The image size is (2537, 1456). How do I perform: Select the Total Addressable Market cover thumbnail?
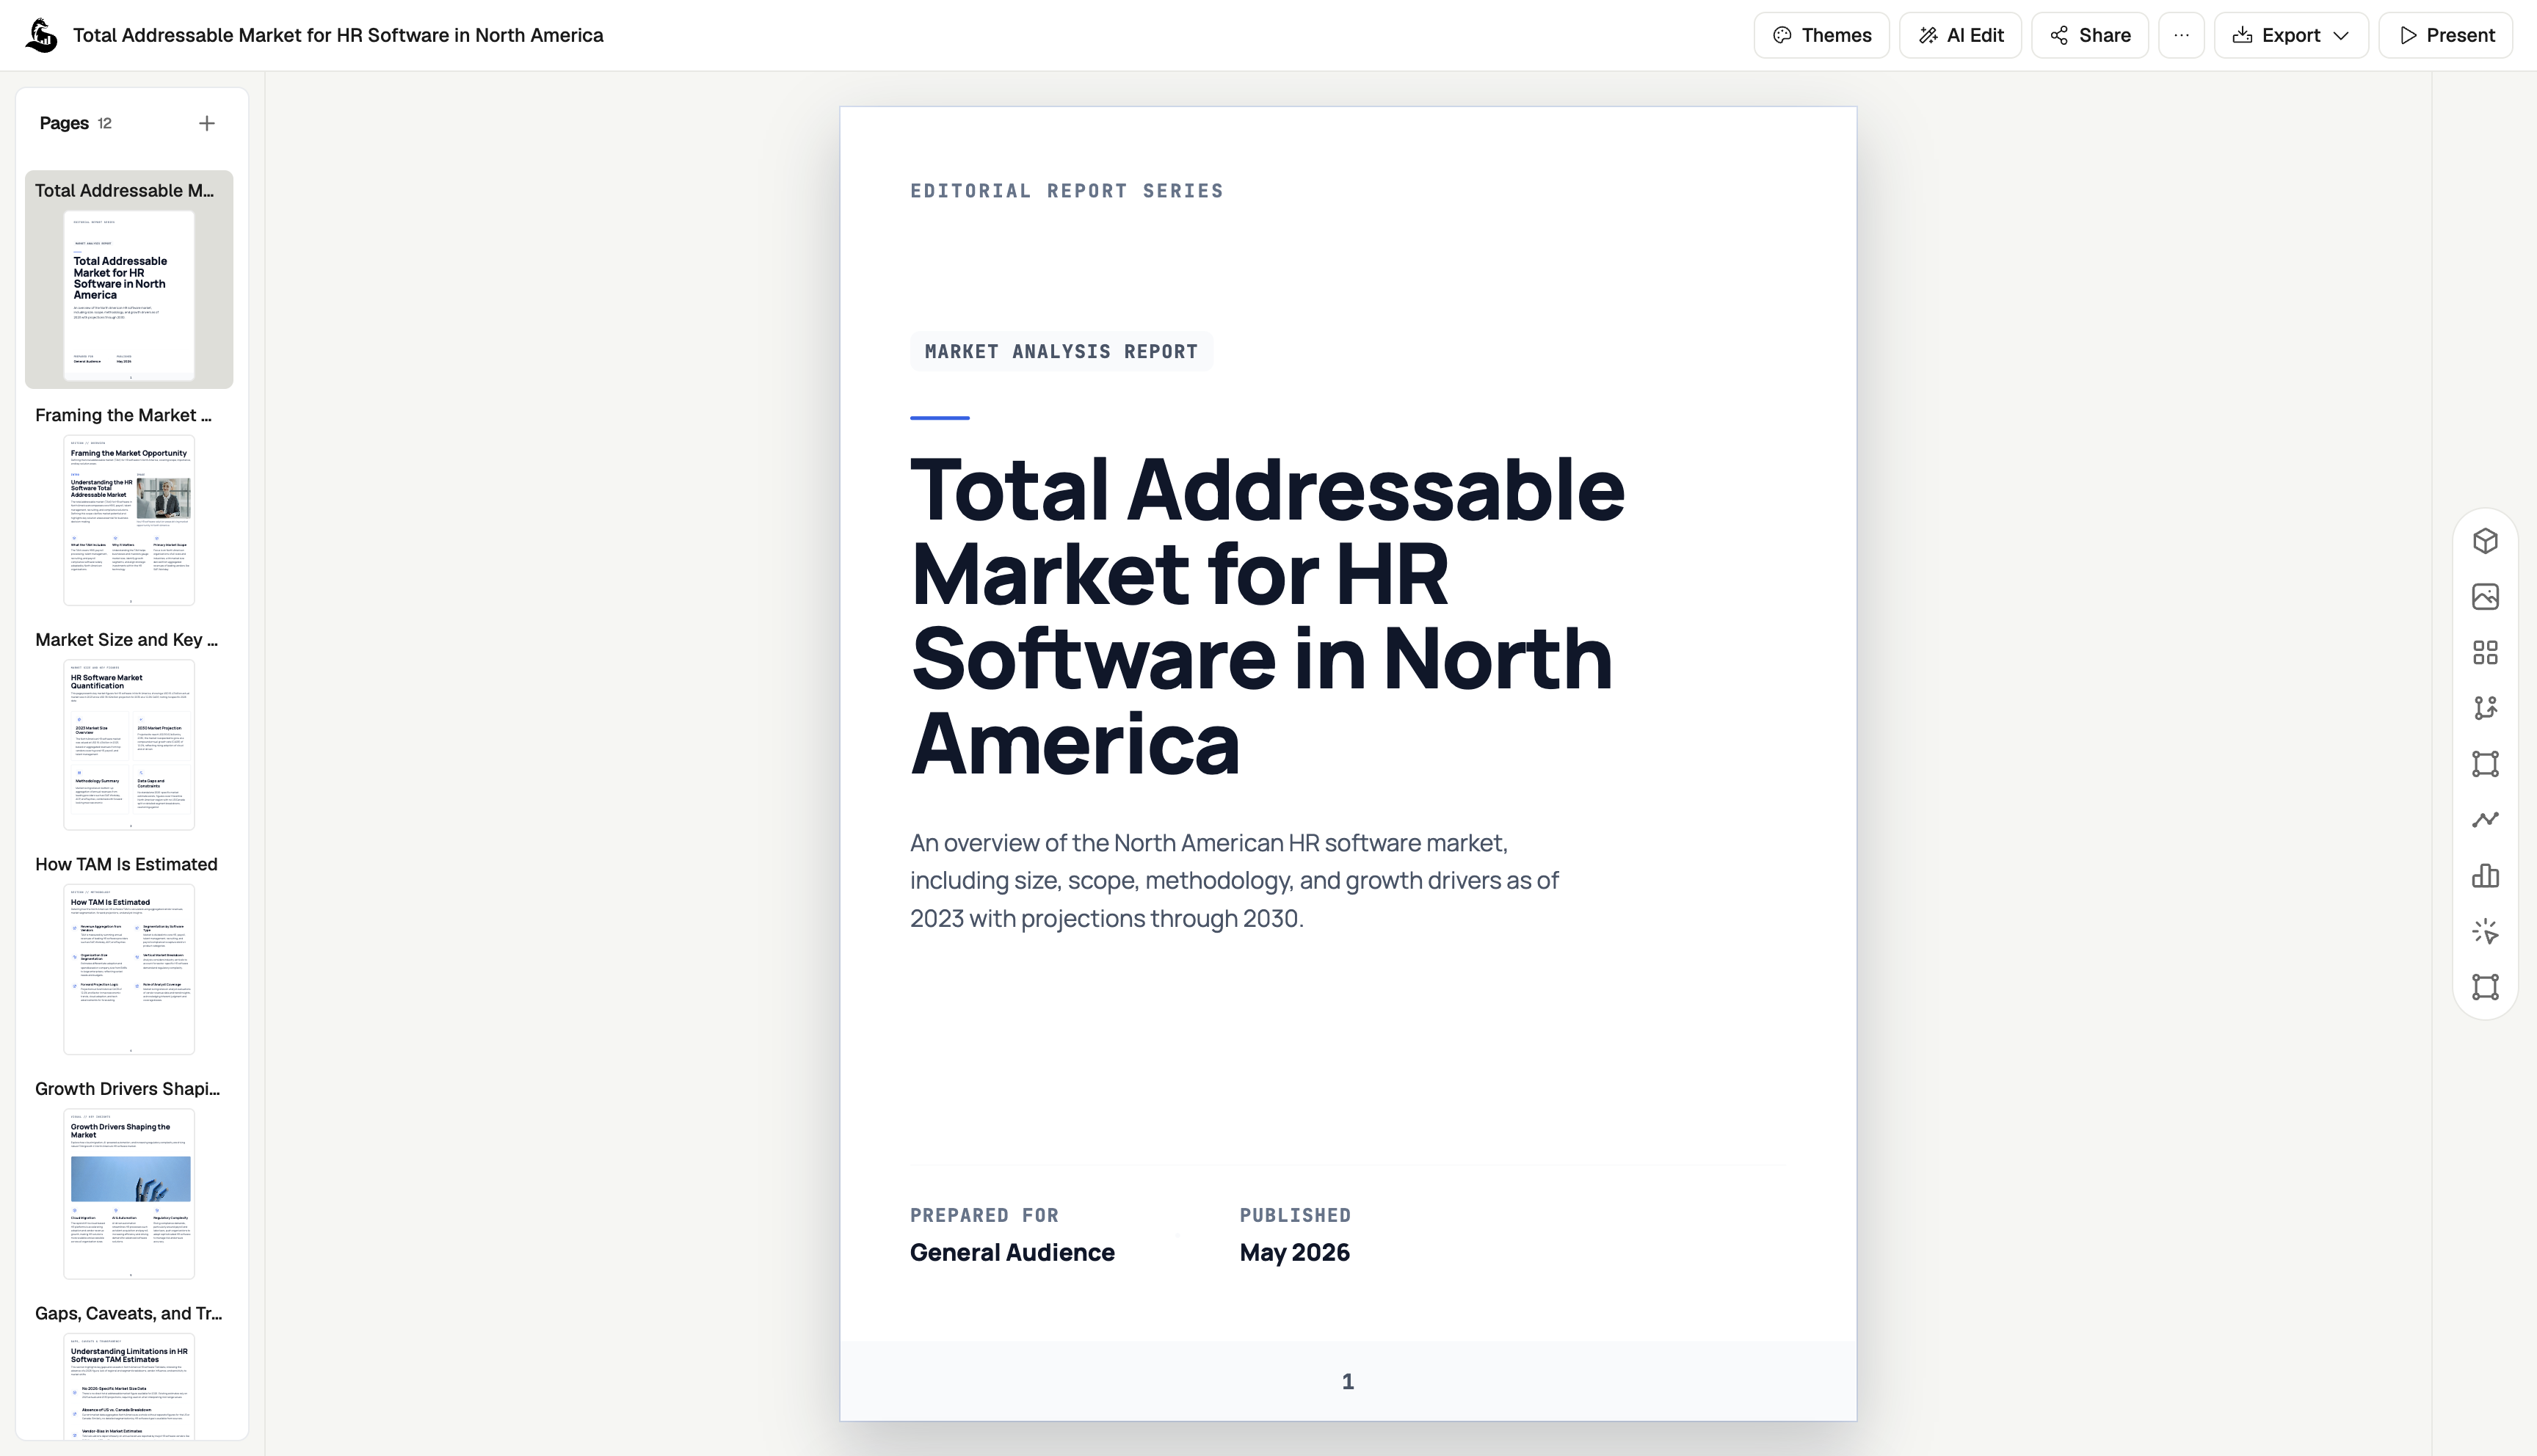(129, 295)
